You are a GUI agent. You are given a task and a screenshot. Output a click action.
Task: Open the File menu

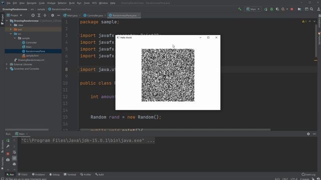coord(9,3)
